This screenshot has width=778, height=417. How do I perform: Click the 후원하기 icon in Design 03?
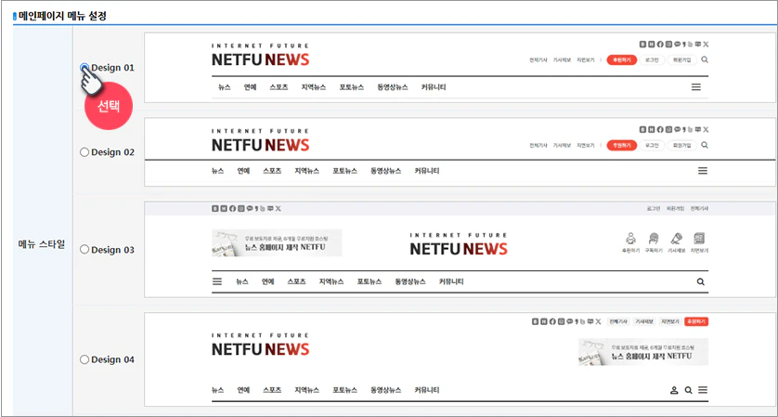pyautogui.click(x=630, y=241)
